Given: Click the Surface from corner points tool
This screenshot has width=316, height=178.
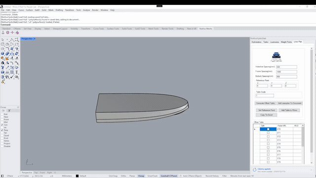Looking at the screenshot, I should tap(12, 48).
